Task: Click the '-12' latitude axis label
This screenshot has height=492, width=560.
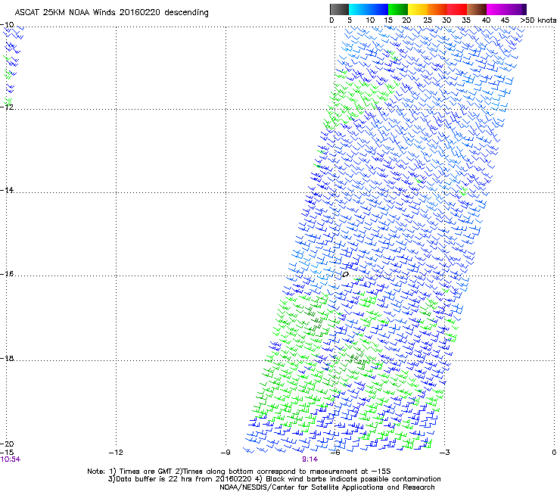Action: 7,107
